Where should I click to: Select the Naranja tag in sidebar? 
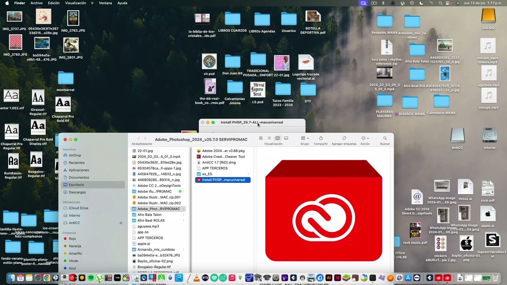[x=75, y=246]
